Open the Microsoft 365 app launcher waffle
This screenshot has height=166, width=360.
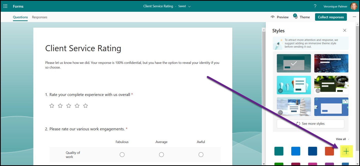5,6
